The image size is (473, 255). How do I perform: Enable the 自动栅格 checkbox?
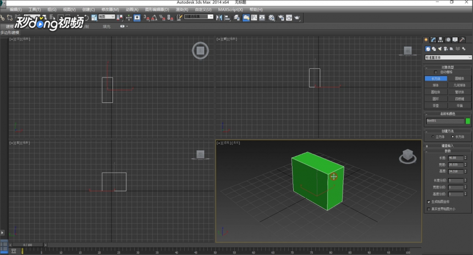click(435, 72)
